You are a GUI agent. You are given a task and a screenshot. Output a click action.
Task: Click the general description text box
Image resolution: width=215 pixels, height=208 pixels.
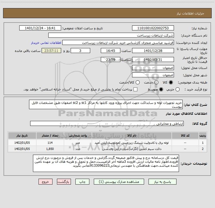[x=106, y=104]
